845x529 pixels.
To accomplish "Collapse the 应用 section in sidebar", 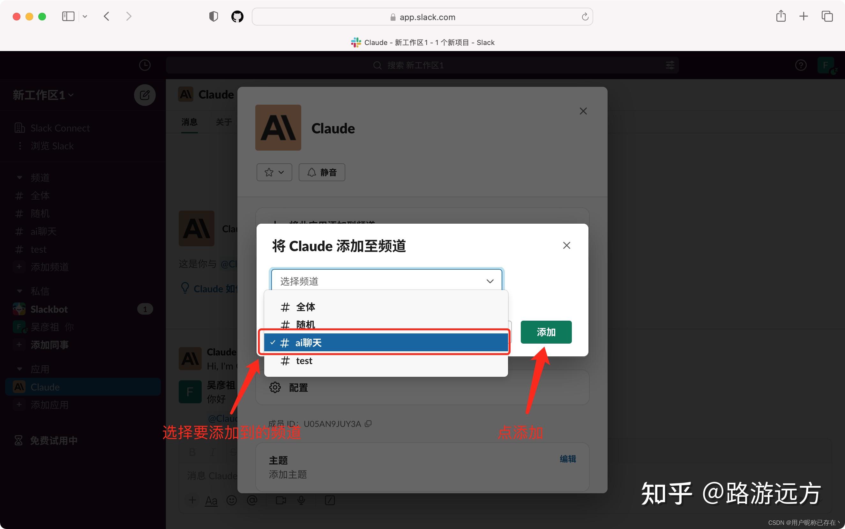I will [19, 369].
